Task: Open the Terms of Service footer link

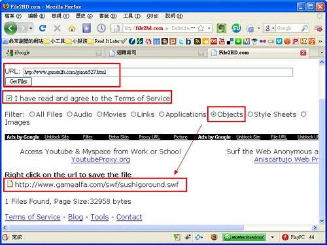Action: click(x=33, y=217)
